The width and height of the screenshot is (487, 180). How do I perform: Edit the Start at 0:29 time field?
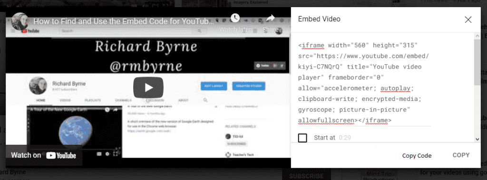pyautogui.click(x=345, y=138)
